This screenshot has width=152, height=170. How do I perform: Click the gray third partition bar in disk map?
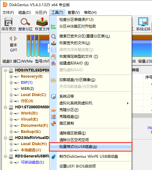pos(36,46)
